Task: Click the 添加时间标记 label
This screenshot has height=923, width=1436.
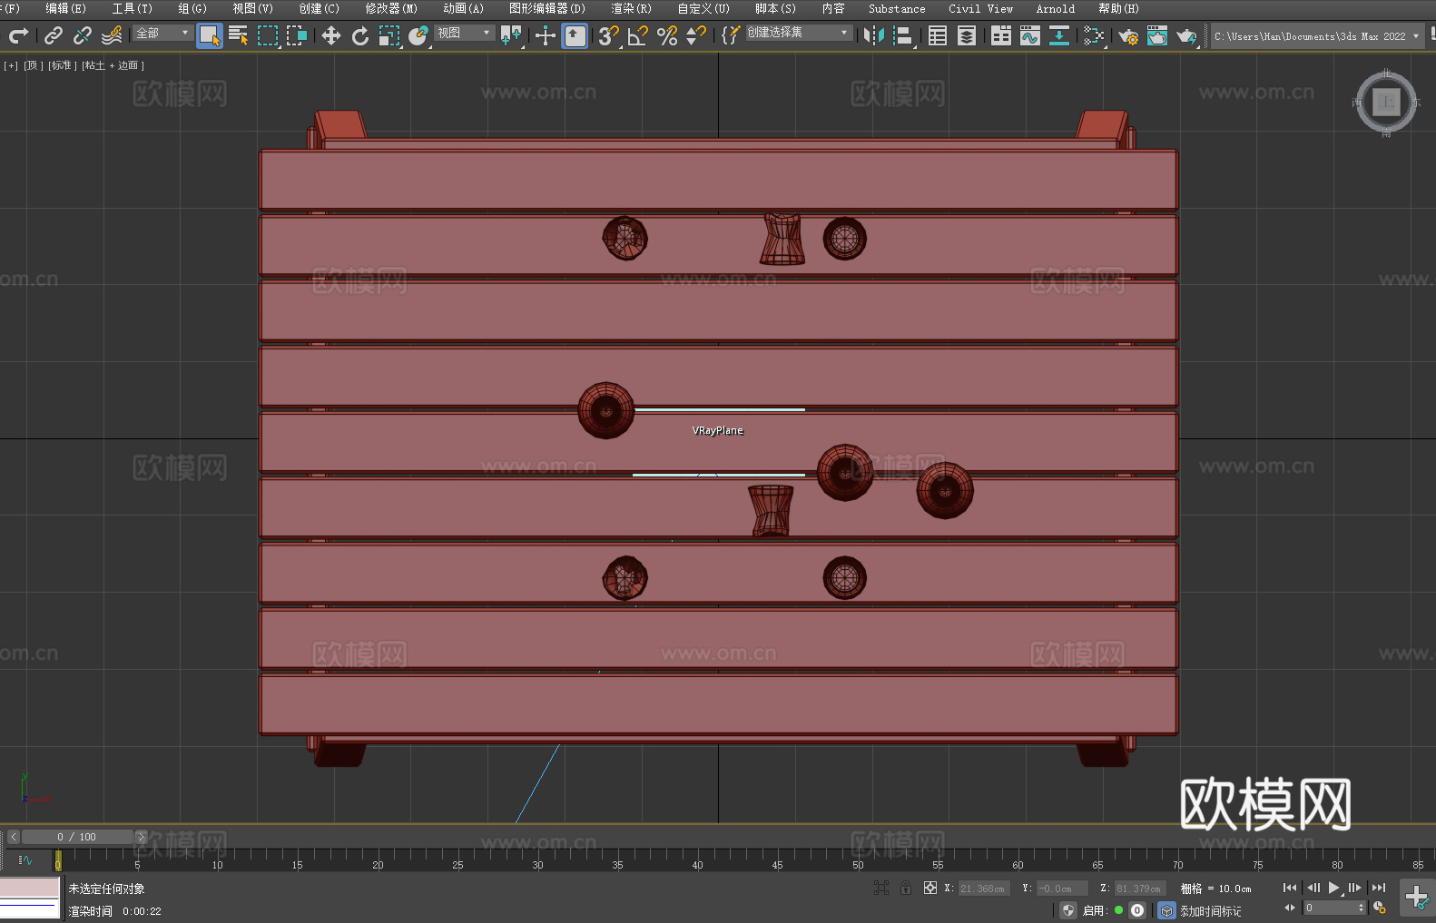Action: point(1210,910)
